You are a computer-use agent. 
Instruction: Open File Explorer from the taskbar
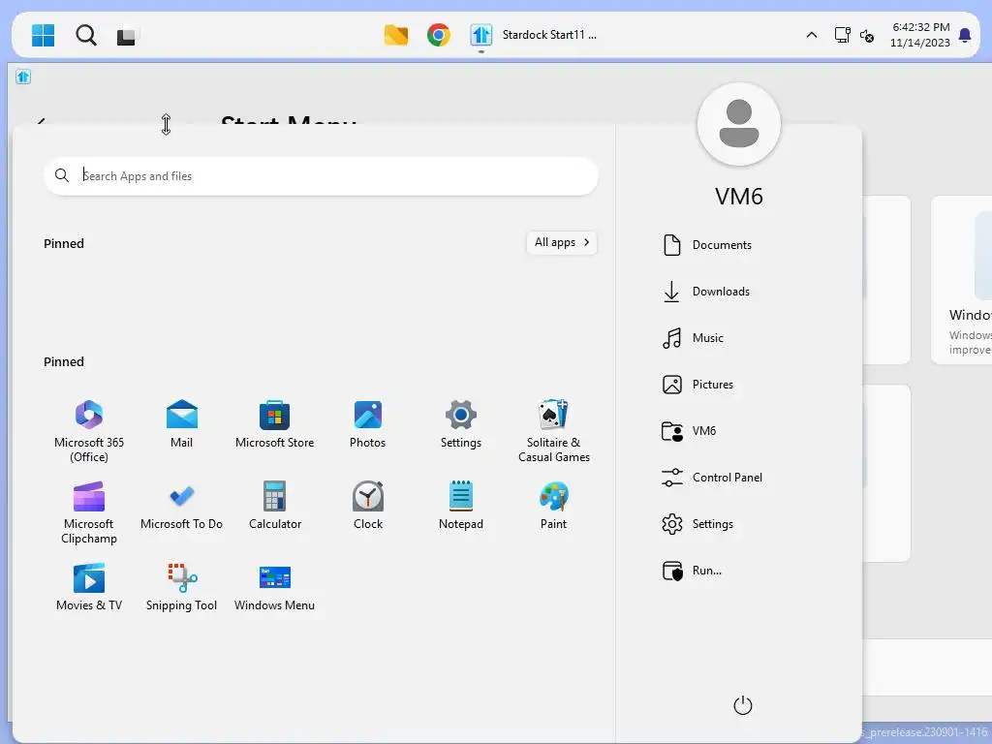tap(396, 36)
